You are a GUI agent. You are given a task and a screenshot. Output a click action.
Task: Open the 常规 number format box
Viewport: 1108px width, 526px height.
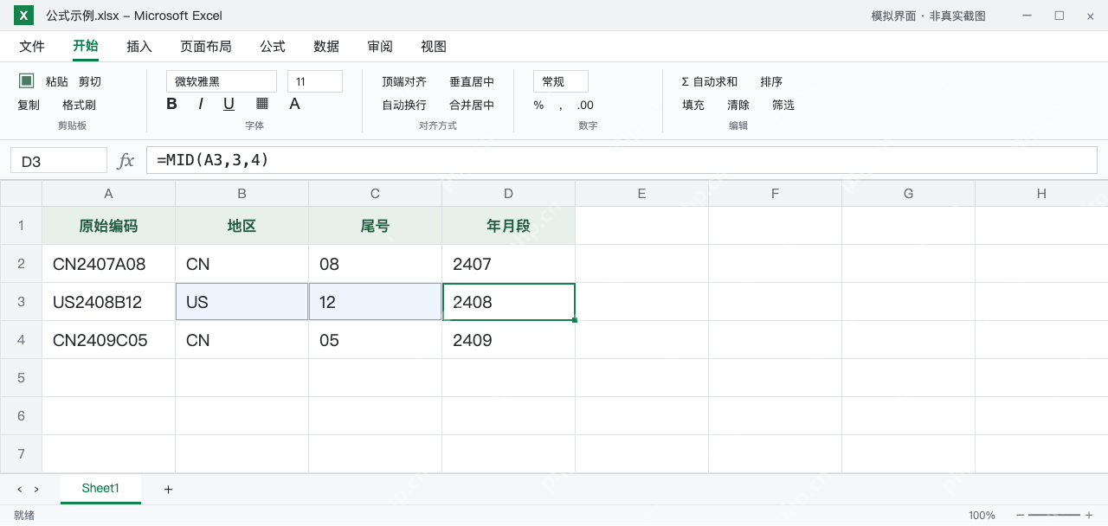point(561,81)
